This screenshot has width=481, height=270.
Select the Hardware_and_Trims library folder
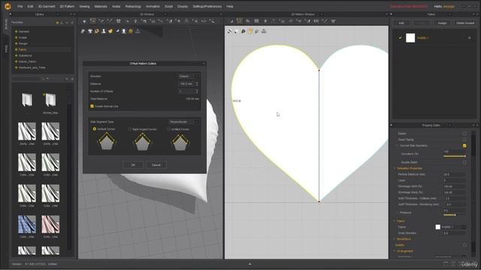click(x=32, y=67)
